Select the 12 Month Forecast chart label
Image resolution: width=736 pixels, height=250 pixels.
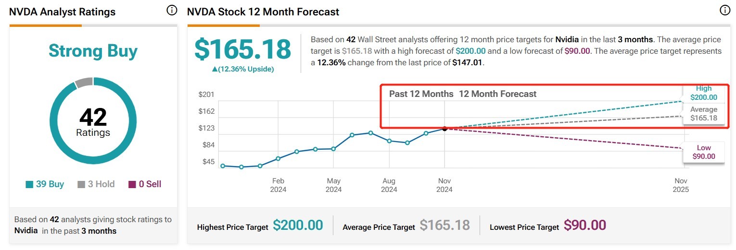(x=498, y=94)
